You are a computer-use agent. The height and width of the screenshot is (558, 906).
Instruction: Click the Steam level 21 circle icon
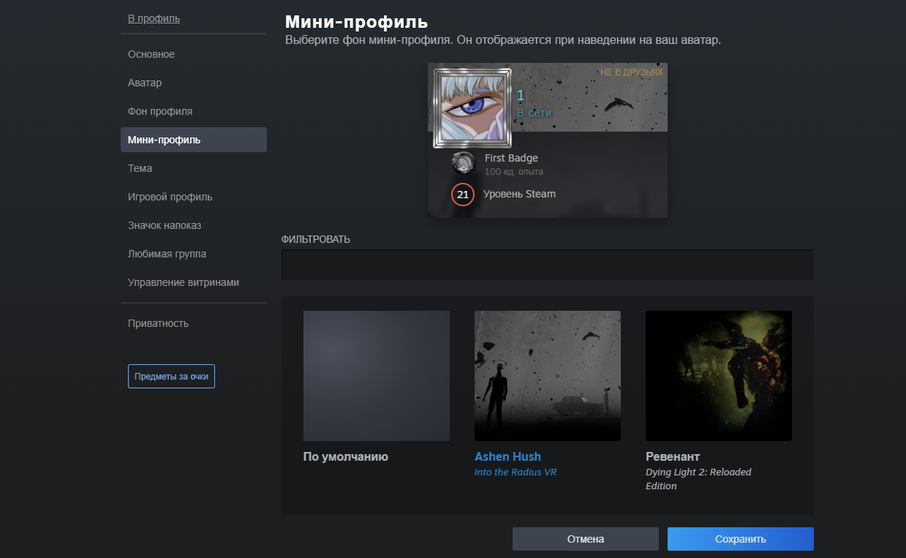tap(463, 195)
